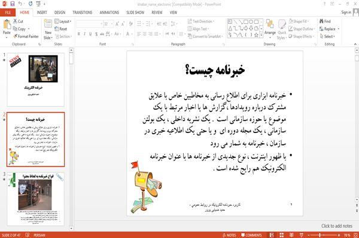Image resolution: width=359 pixels, height=238 pixels.
Task: Undo the last action in quick access
Action: 20,4
